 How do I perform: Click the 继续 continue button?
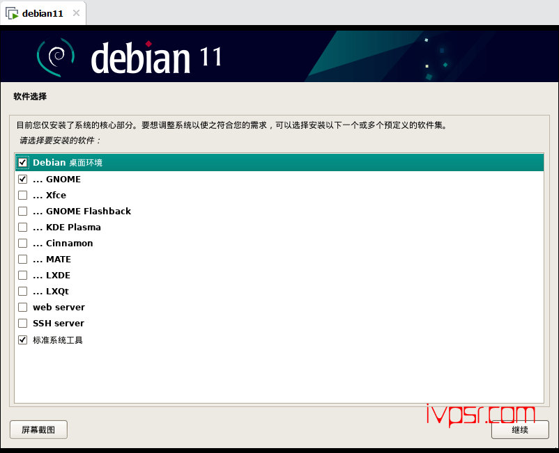point(520,430)
